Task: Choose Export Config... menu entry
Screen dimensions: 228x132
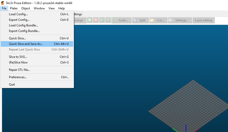Action: click(37, 20)
